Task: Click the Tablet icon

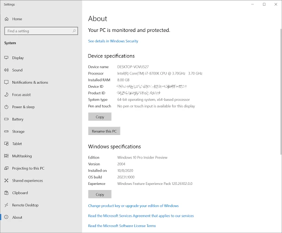Action: tap(6, 144)
